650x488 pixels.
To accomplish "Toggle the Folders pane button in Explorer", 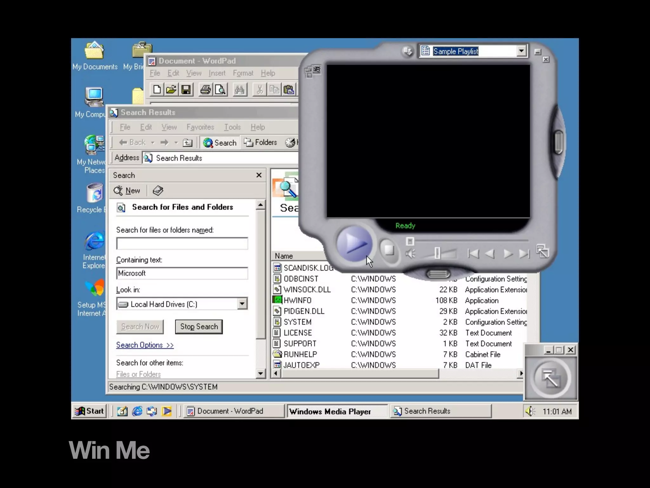I will (261, 142).
